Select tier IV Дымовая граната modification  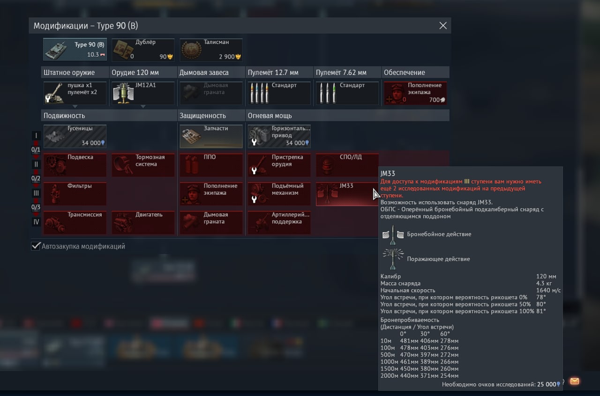pos(211,223)
